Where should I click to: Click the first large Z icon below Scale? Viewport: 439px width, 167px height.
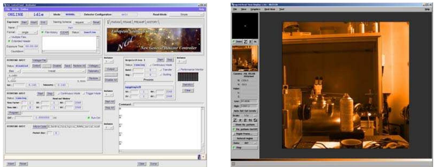pyautogui.click(x=235, y=120)
